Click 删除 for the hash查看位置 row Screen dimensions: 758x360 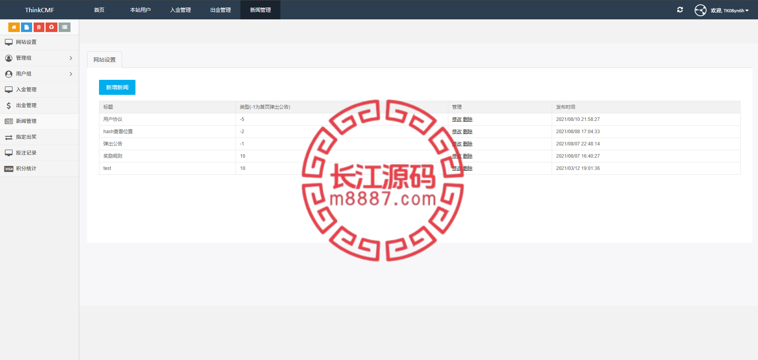[x=468, y=132]
